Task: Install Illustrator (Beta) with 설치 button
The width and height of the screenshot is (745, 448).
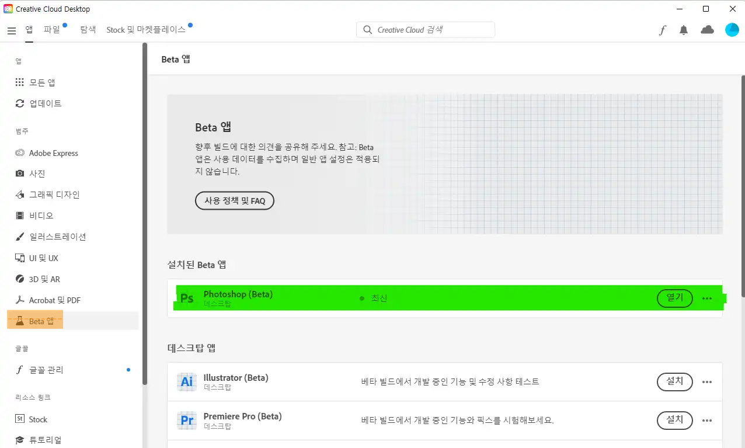Action: click(x=675, y=382)
